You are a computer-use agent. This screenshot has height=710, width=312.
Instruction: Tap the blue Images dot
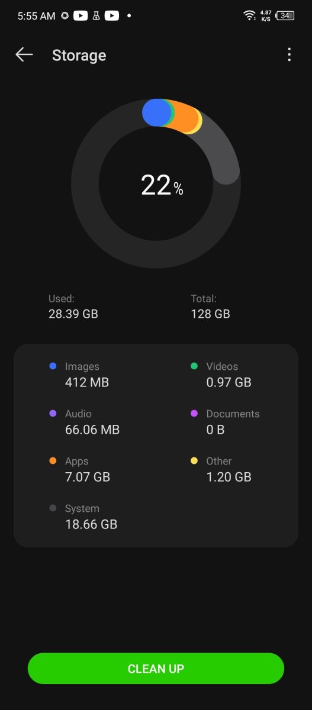pyautogui.click(x=53, y=366)
